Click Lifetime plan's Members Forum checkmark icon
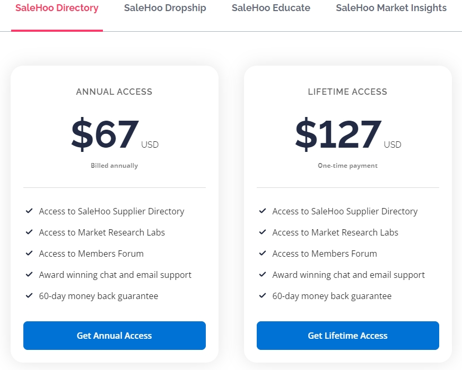 click(x=263, y=254)
